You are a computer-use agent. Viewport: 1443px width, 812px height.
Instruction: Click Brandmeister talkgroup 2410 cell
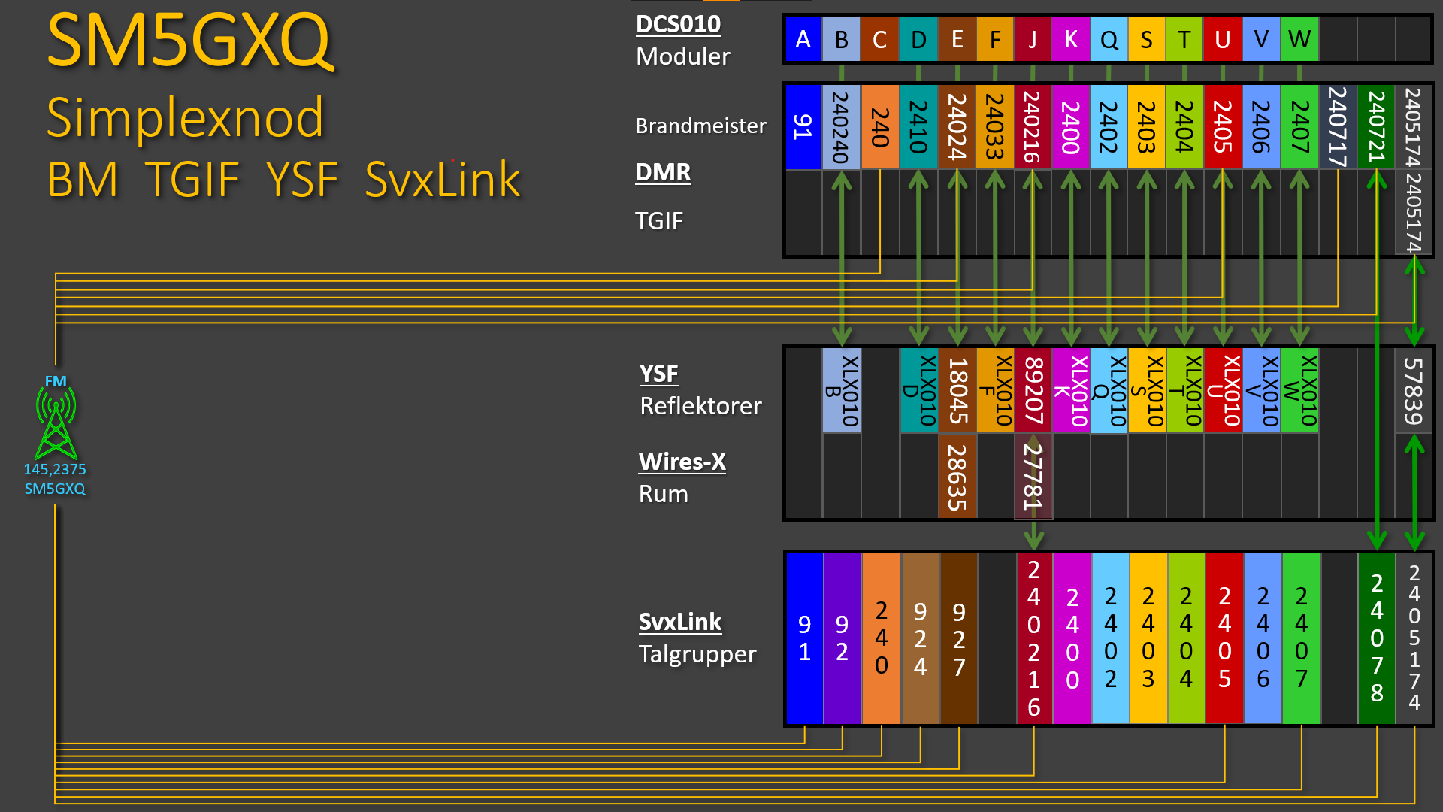[x=918, y=127]
